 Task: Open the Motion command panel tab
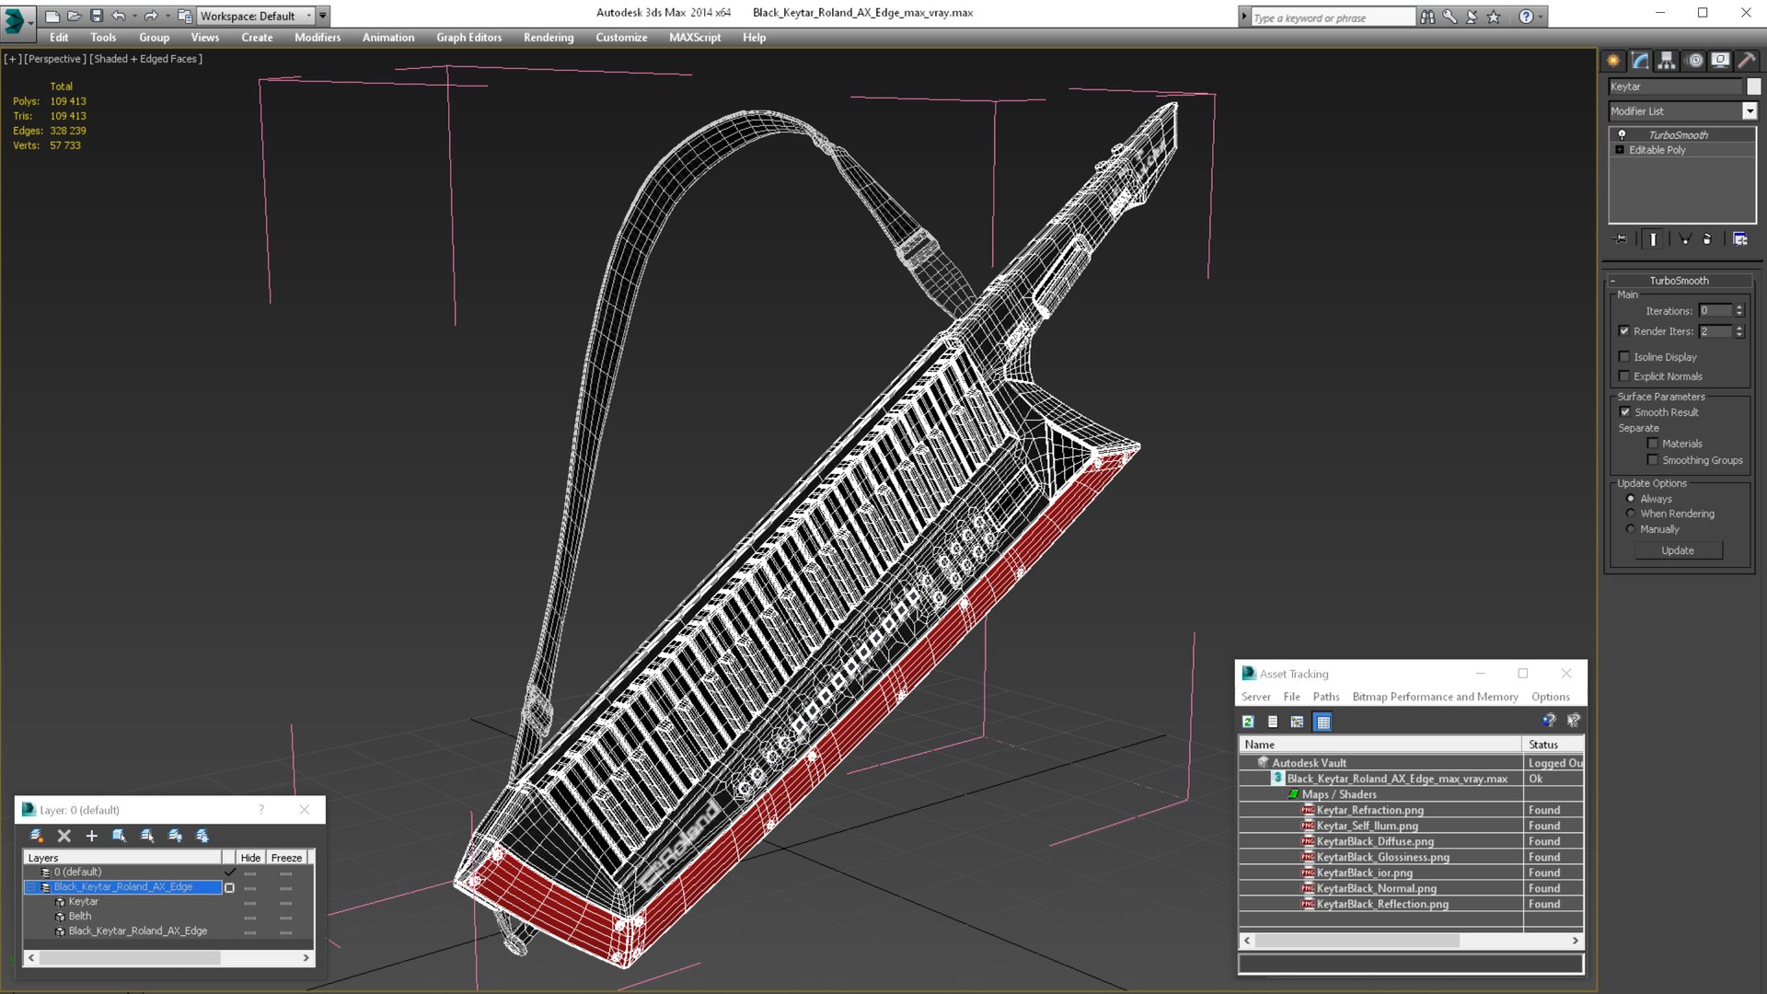pyautogui.click(x=1694, y=61)
